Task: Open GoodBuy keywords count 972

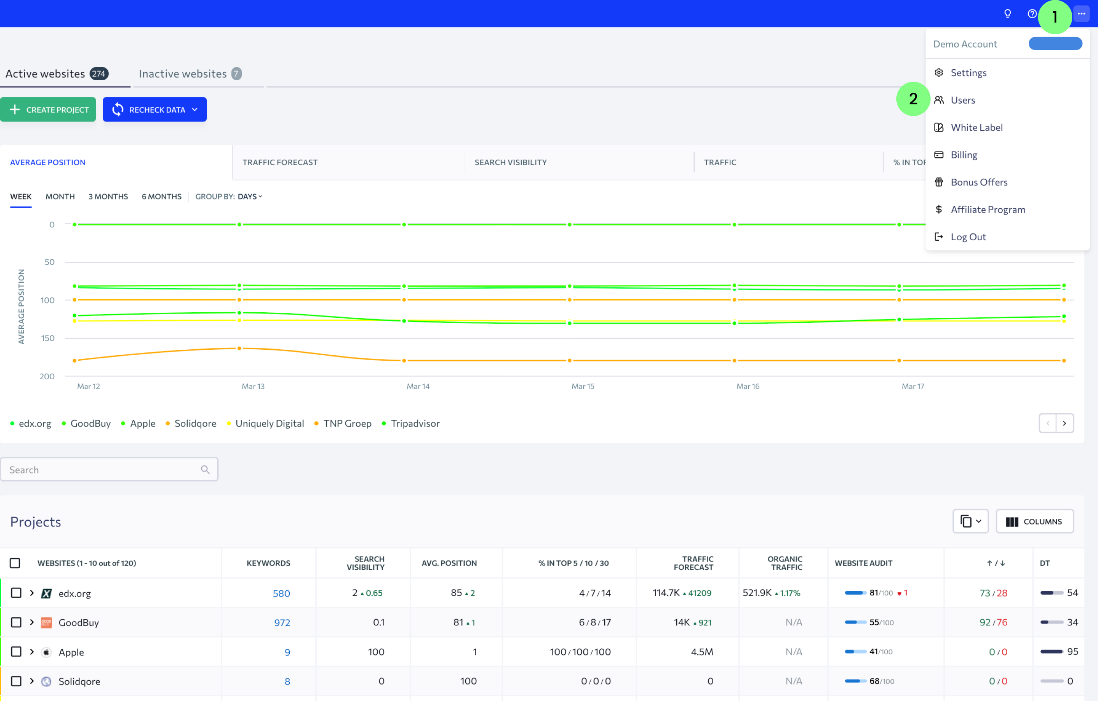Action: point(282,623)
